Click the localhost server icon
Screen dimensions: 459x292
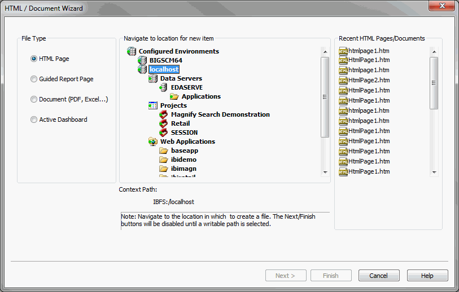click(142, 69)
